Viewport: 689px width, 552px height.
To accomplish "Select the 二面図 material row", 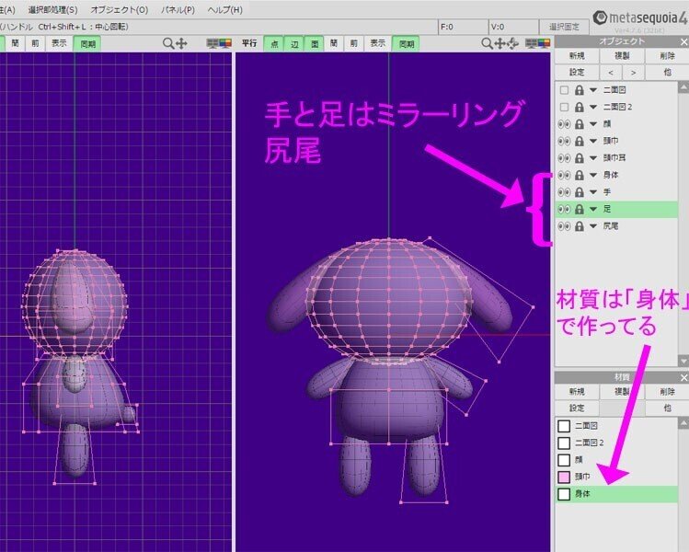I will tap(616, 426).
